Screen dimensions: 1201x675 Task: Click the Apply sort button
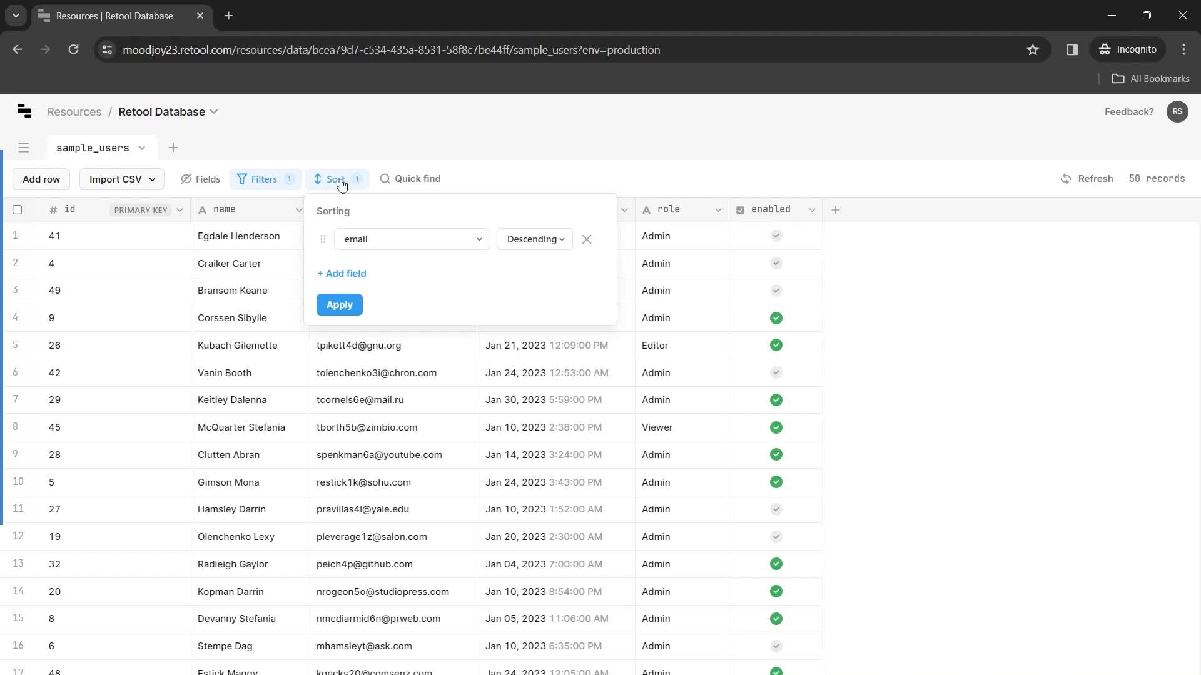340,305
